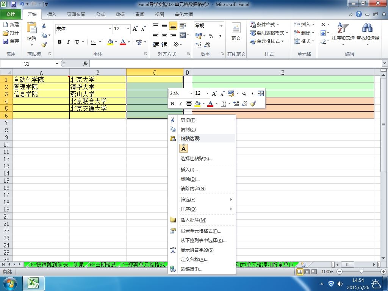Toggle Italic in ribbon font group
388x291 pixels.
(68, 42)
